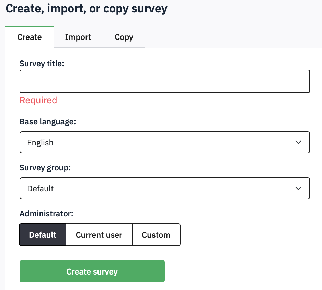Image resolution: width=322 pixels, height=290 pixels.
Task: Click the red Required validation message
Action: pos(38,100)
